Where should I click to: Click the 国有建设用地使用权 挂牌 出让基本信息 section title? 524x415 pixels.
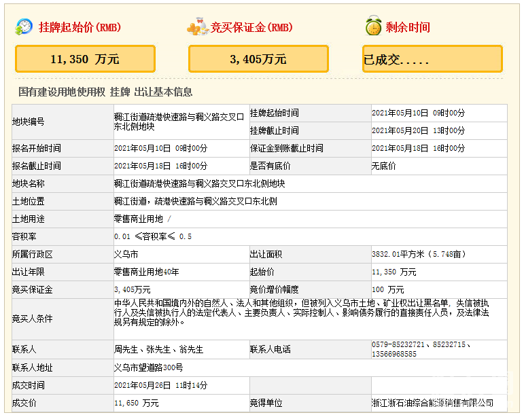(105, 92)
